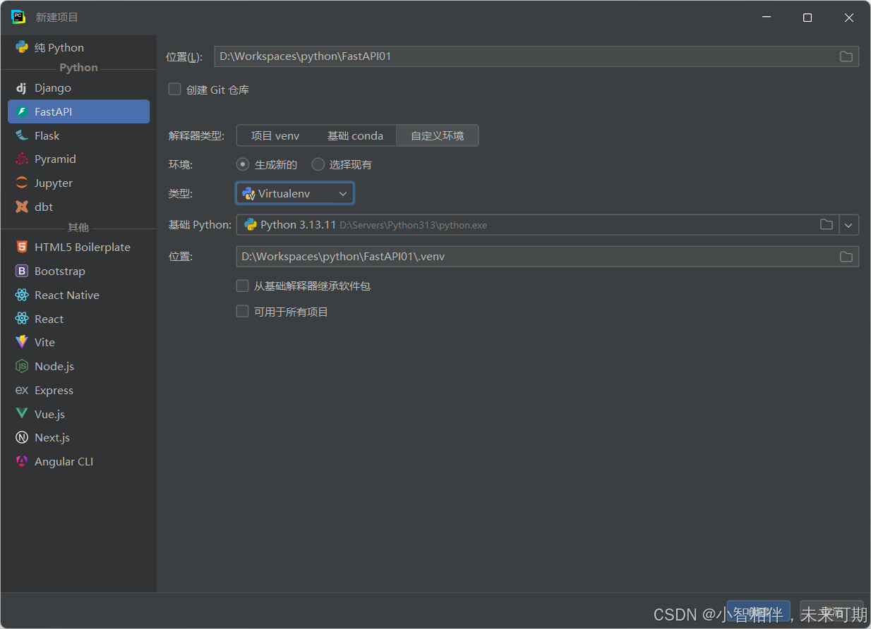Choose Flask project type label
Viewport: 871px width, 629px height.
tap(47, 135)
